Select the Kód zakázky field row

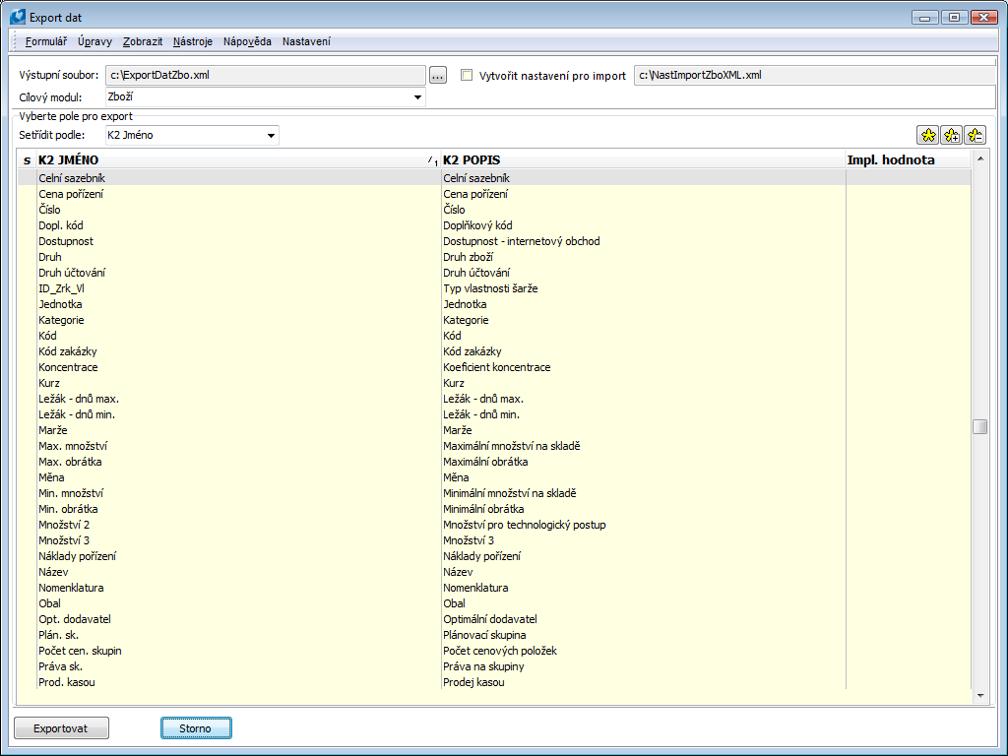[197, 350]
